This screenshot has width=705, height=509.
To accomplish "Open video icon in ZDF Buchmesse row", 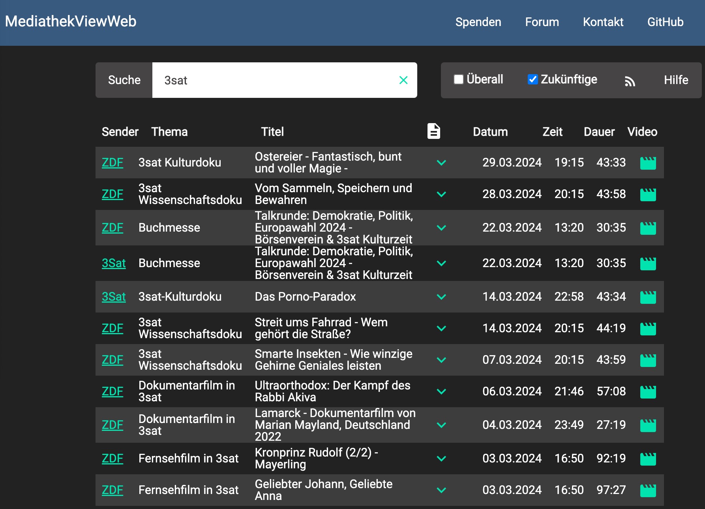I will (648, 228).
